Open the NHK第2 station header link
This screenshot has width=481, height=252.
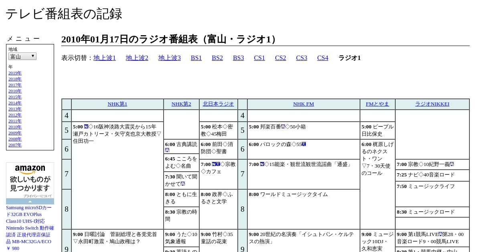(181, 104)
